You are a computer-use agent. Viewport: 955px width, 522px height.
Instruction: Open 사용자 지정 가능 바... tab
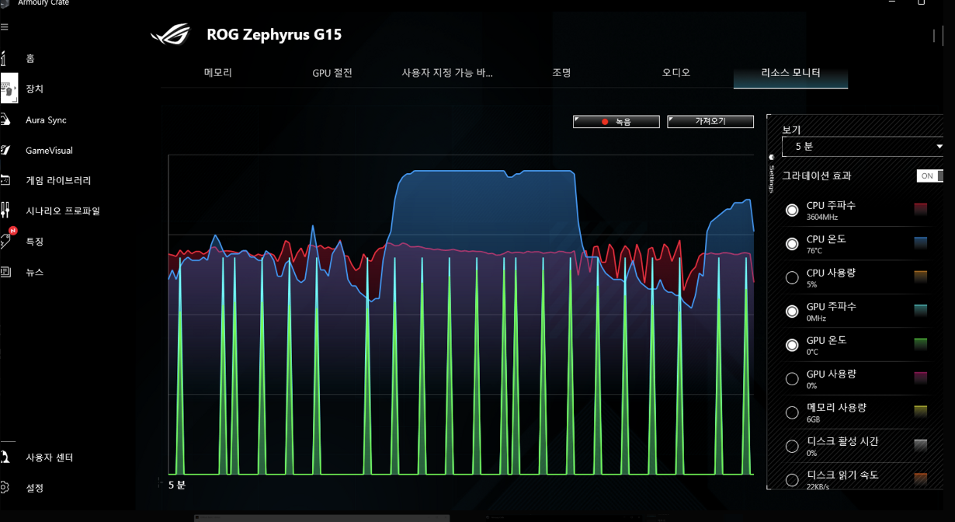[446, 73]
